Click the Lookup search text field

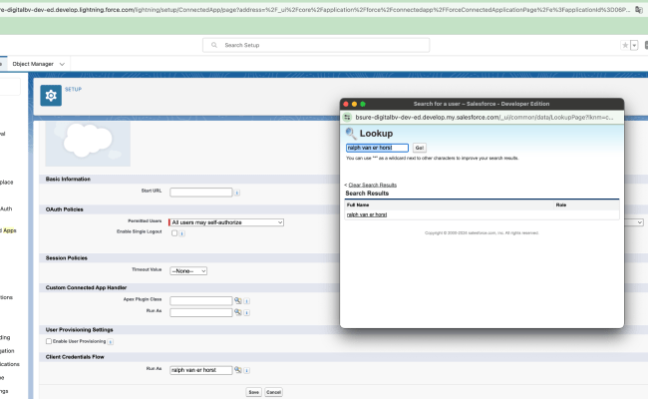point(377,148)
